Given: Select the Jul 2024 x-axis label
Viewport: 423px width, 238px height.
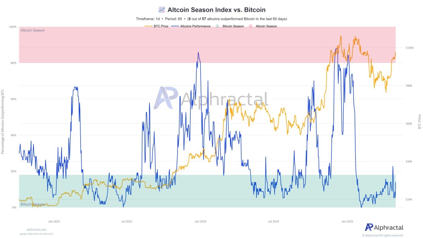Looking at the screenshot, I should point(273,221).
